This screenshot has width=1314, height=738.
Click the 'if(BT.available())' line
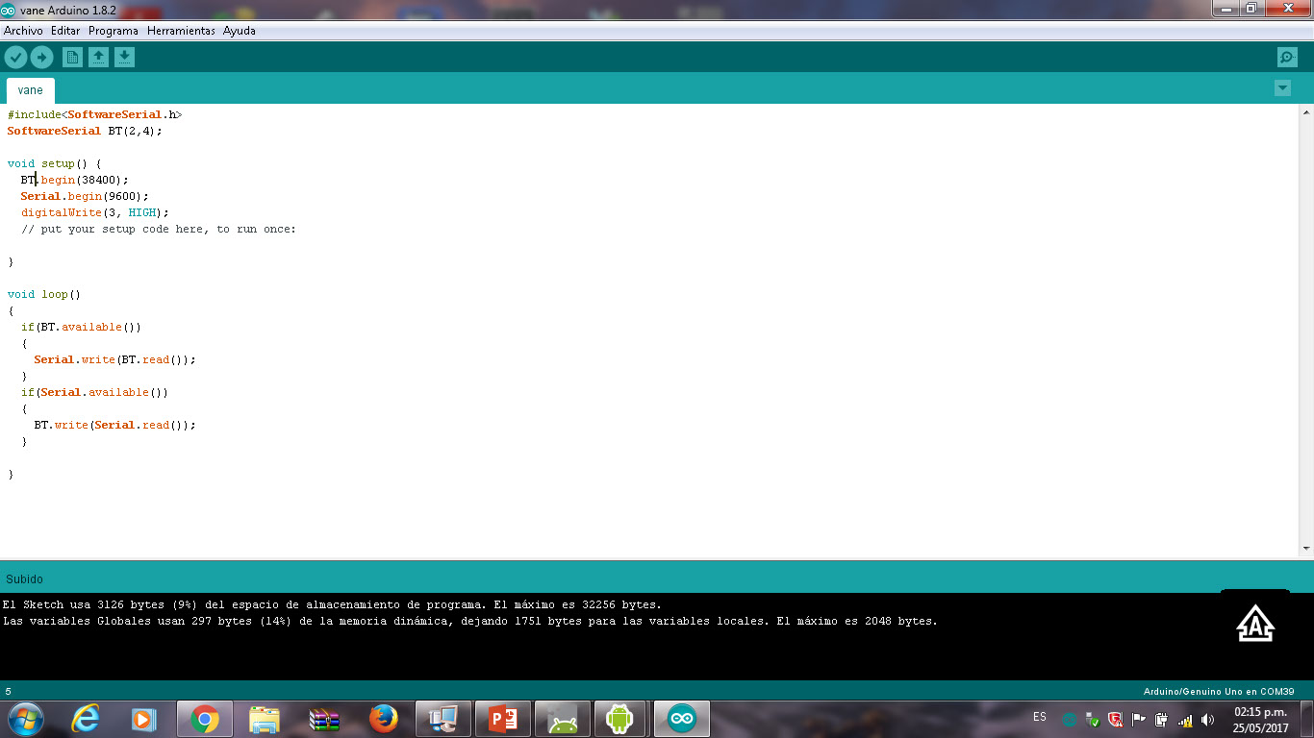click(81, 327)
